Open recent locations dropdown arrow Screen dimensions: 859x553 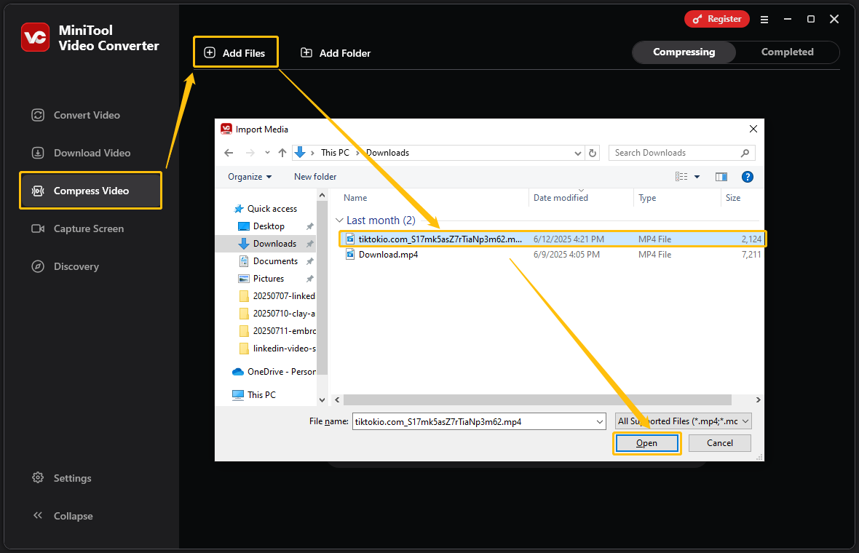(267, 153)
